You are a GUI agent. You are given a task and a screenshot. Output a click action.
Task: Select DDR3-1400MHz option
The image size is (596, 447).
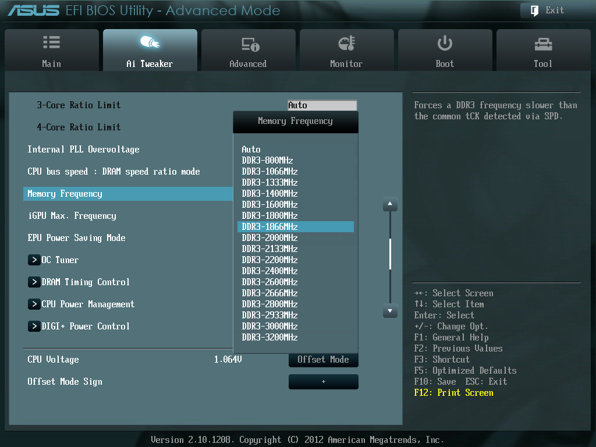[296, 193]
